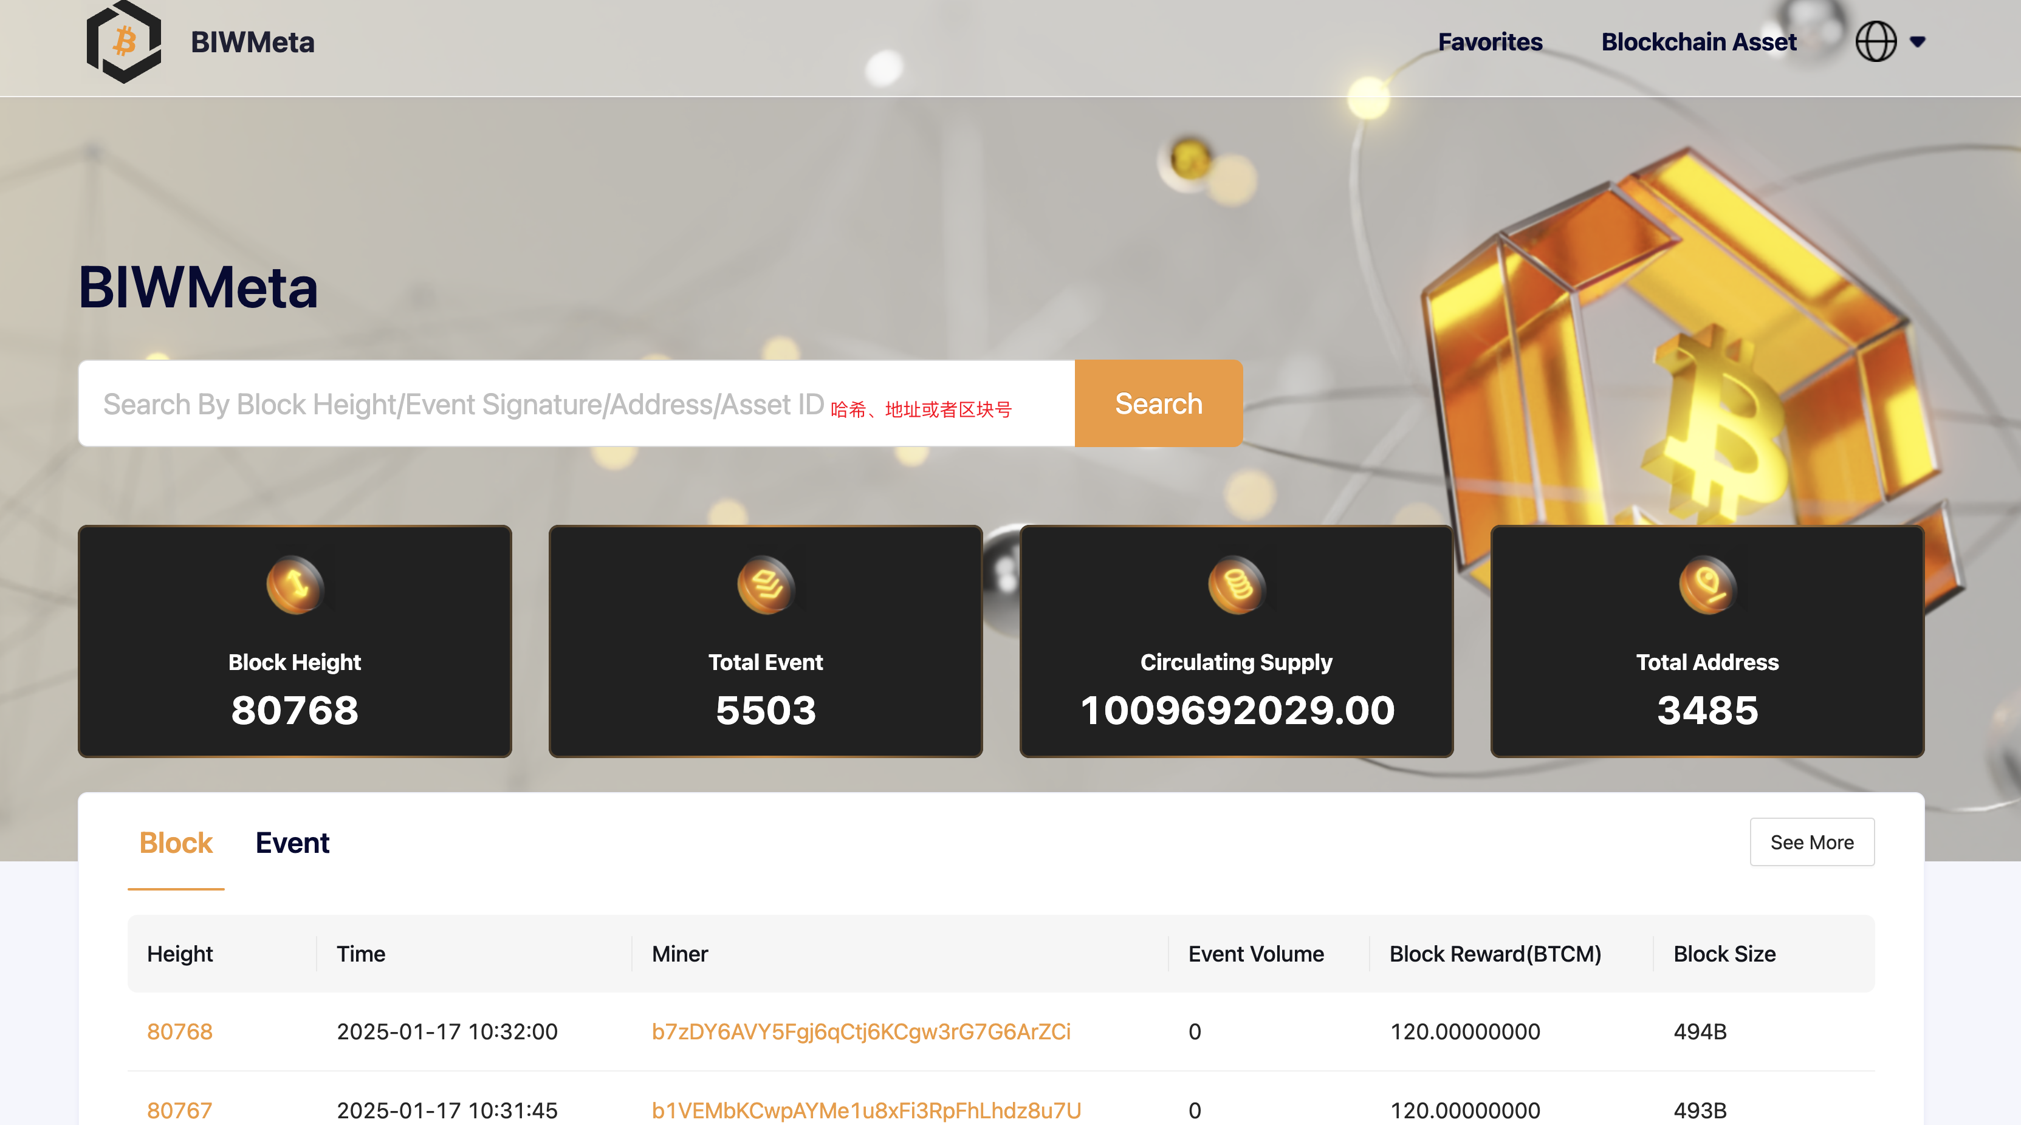The height and width of the screenshot is (1125, 2021).
Task: Click the globe language icon
Action: coord(1875,41)
